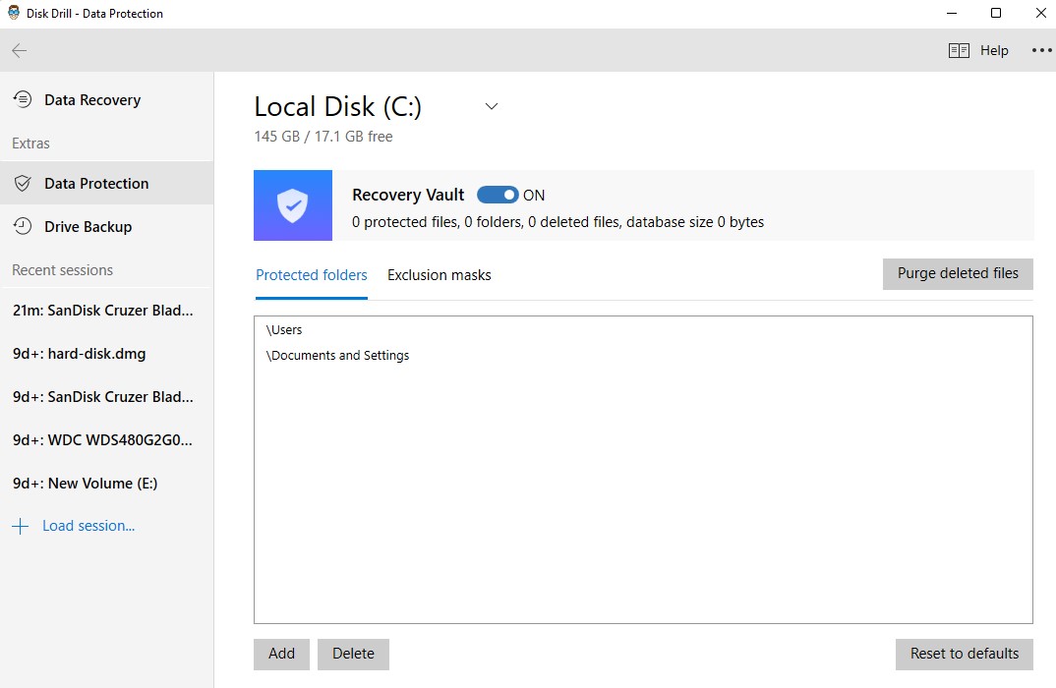The image size is (1056, 688).
Task: Maximize the Disk Drill window
Action: pyautogui.click(x=996, y=14)
